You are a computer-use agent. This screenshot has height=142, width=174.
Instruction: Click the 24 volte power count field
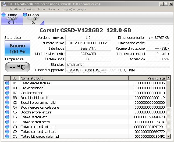(158, 54)
